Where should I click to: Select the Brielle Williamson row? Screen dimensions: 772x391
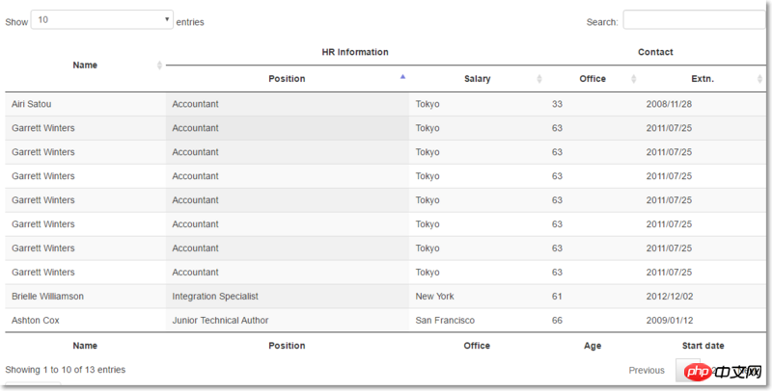(385, 297)
